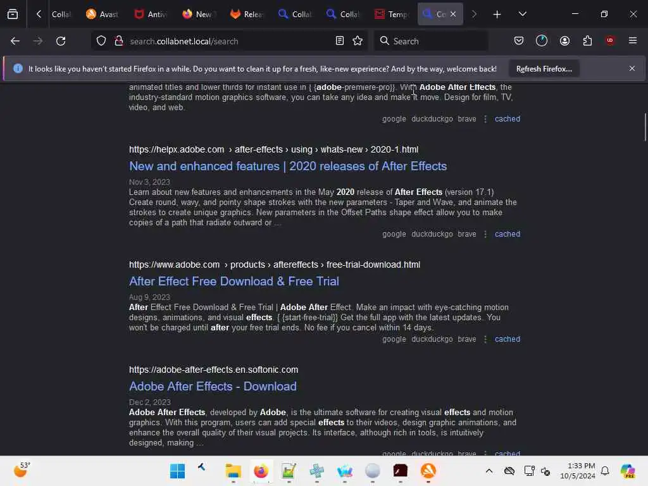Image resolution: width=648 pixels, height=486 pixels.
Task: Switch to the Release GitLab tab
Action: point(247,14)
